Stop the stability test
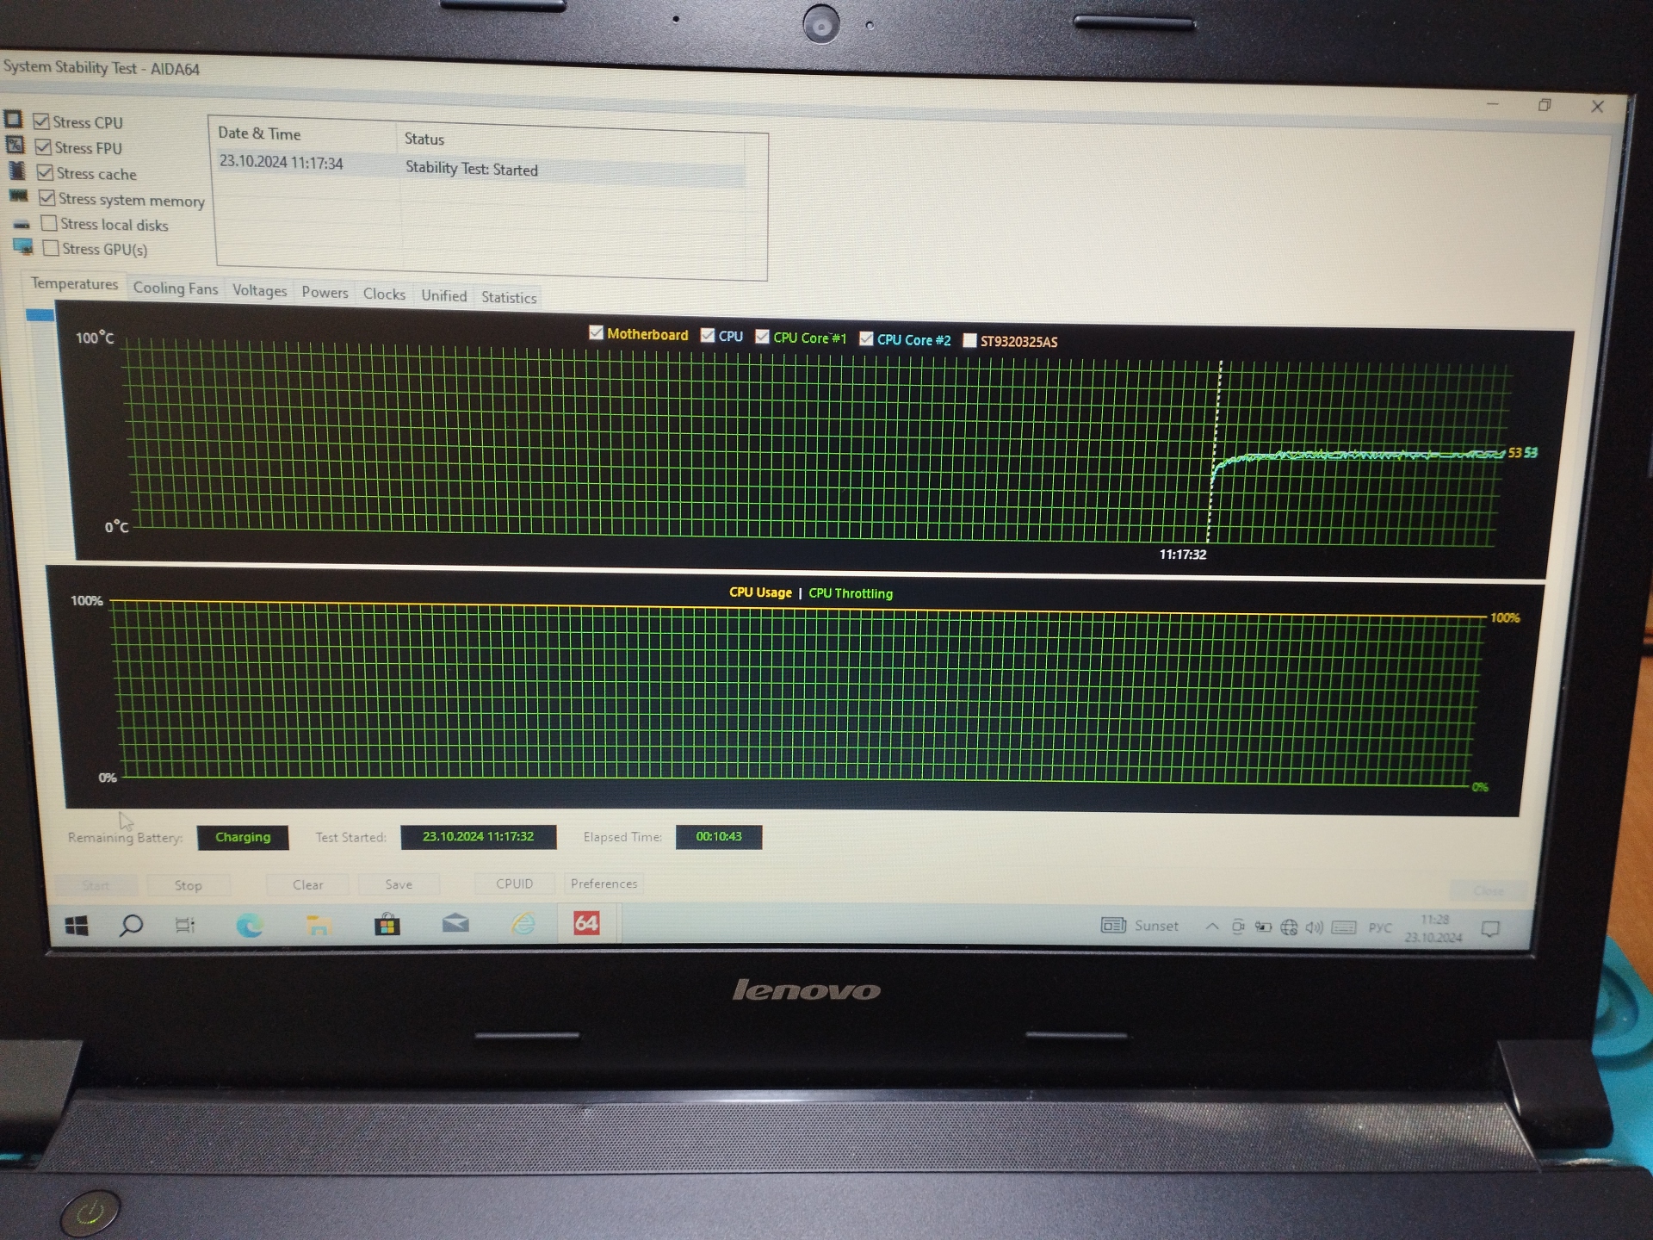 [x=189, y=885]
